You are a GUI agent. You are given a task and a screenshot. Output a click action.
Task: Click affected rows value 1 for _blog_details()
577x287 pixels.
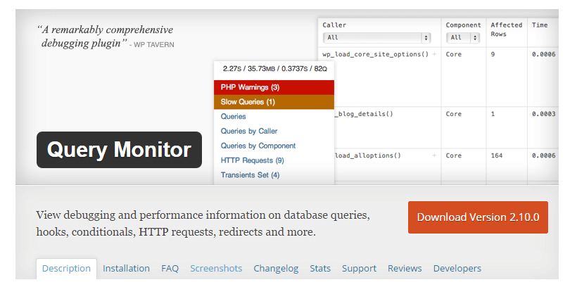(493, 114)
